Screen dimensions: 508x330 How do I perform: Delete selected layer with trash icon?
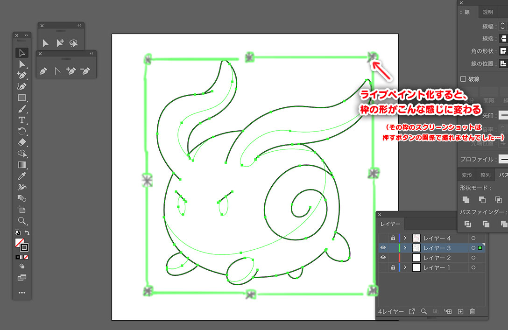473,311
